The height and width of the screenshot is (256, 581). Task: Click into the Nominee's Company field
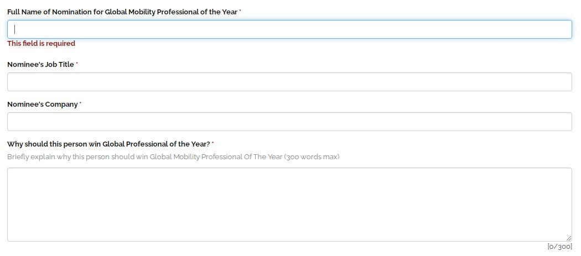[289, 122]
